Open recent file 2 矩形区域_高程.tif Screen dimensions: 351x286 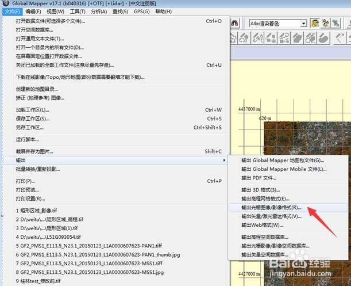[x=117, y=219]
